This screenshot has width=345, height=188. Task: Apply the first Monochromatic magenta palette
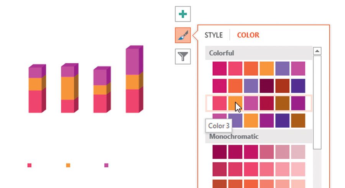pyautogui.click(x=259, y=152)
